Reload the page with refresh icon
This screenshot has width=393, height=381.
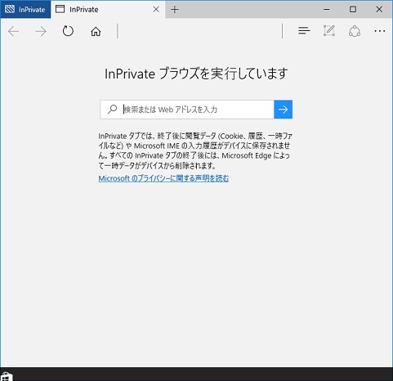click(x=68, y=31)
